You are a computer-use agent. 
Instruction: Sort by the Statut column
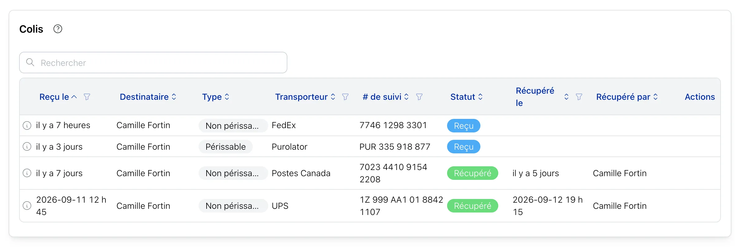(467, 97)
